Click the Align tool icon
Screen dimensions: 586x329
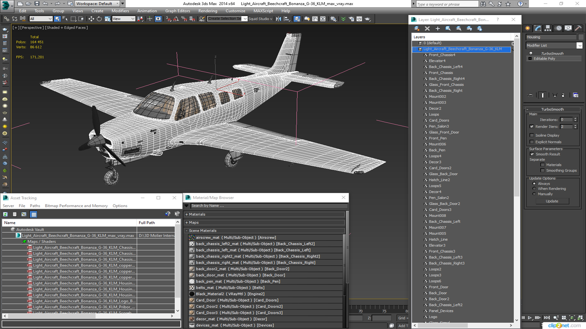[x=287, y=19]
